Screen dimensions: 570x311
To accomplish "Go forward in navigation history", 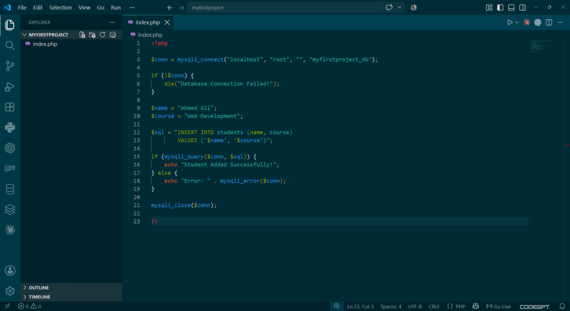I will pos(181,8).
